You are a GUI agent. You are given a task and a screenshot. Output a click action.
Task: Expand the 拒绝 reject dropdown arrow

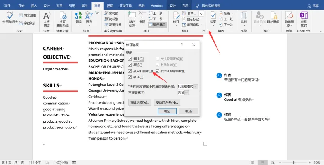pos(233,13)
